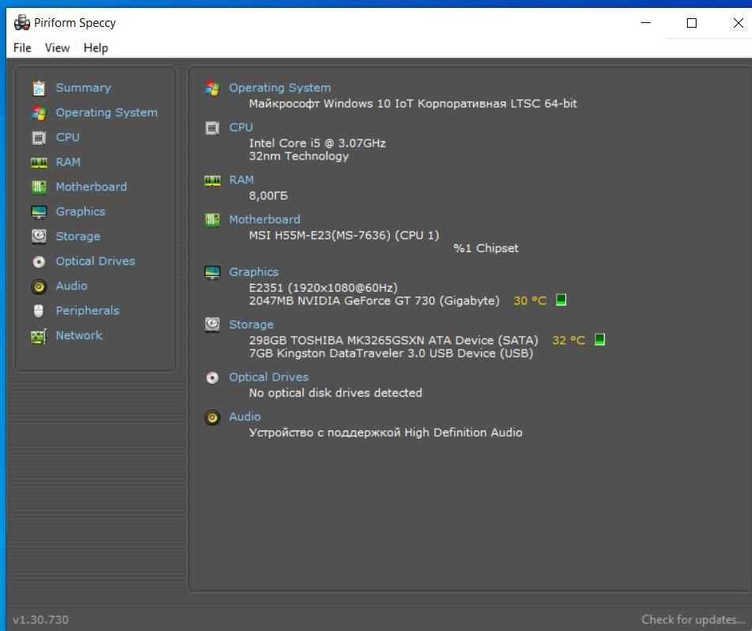Click the v1.30.730 version label
This screenshot has width=752, height=631.
coord(40,620)
